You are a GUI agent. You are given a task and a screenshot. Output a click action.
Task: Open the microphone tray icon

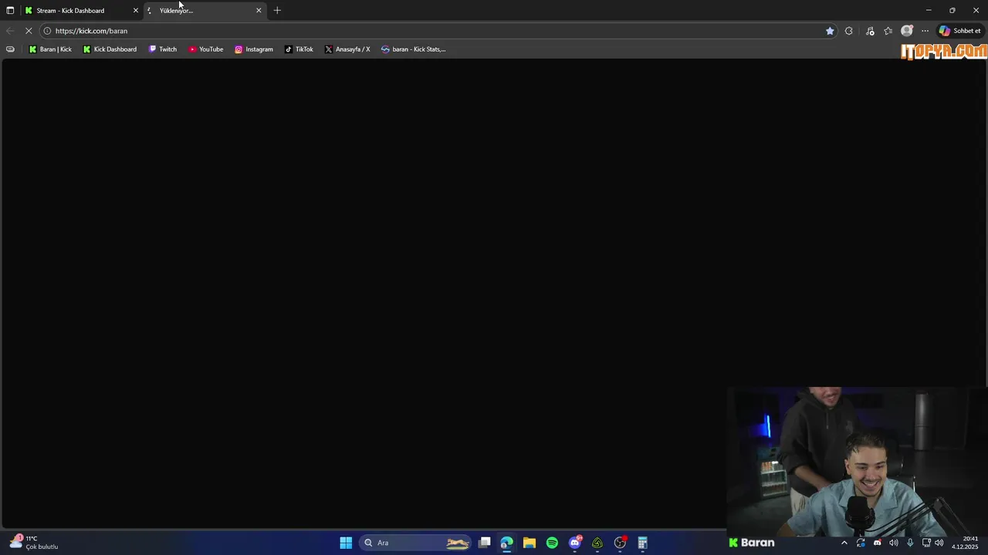[x=910, y=543]
